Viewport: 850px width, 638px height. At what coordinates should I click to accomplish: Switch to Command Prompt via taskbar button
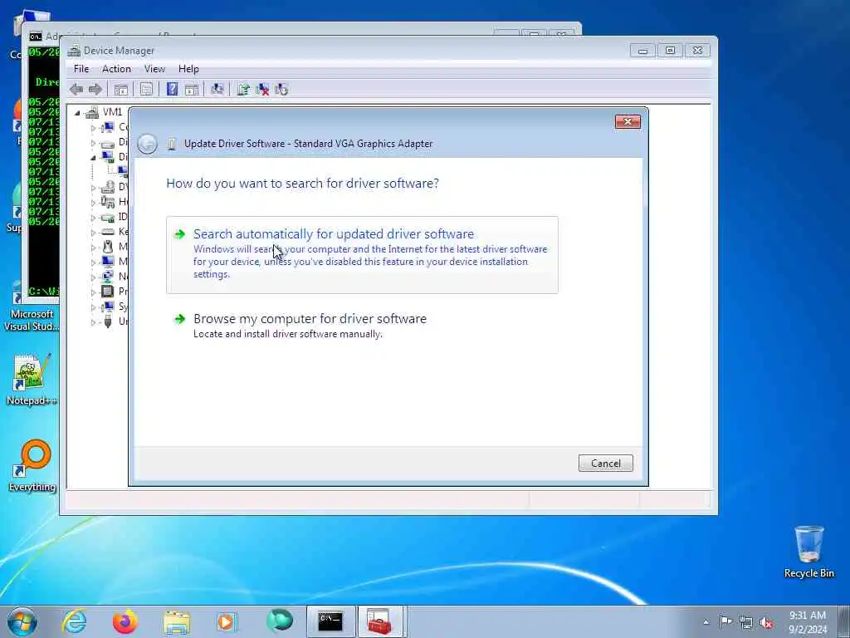[330, 621]
